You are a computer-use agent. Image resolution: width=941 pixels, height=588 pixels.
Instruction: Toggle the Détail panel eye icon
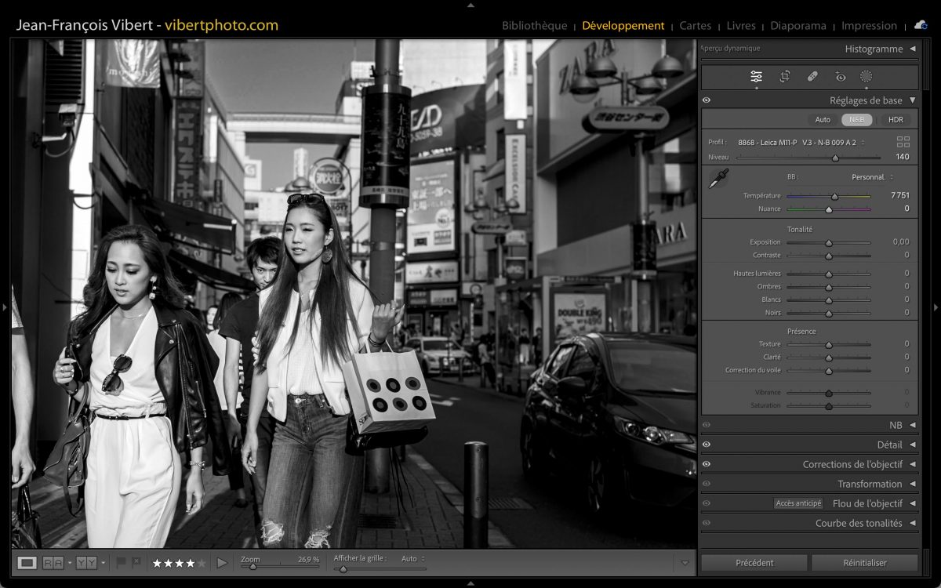707,445
